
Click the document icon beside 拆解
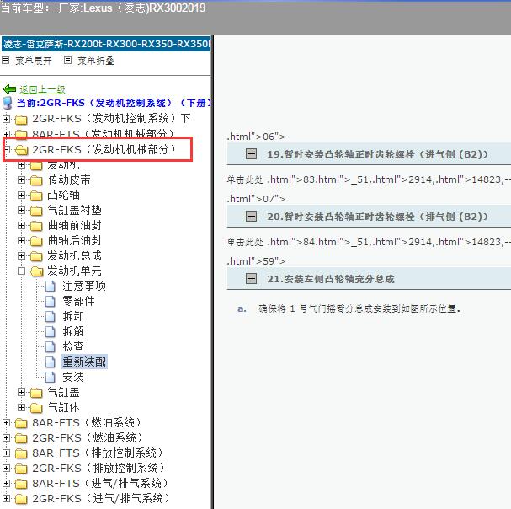pos(51,331)
